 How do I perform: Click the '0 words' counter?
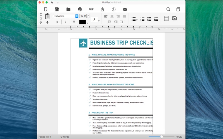(65, 137)
